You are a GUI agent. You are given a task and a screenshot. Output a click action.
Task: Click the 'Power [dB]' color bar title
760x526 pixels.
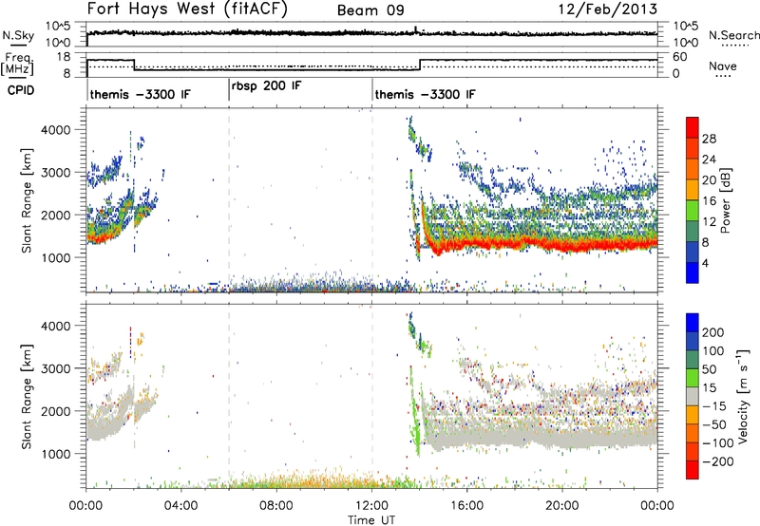click(726, 200)
